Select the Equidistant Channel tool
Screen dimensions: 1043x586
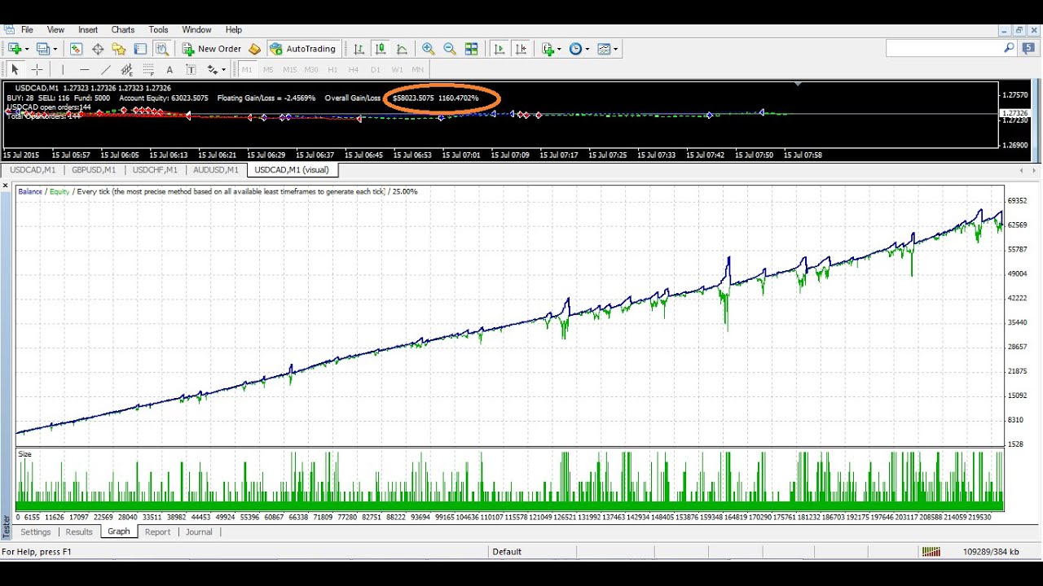[x=127, y=70]
